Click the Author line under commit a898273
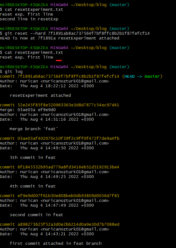This screenshot has width=176, height=248. click(x=54, y=229)
